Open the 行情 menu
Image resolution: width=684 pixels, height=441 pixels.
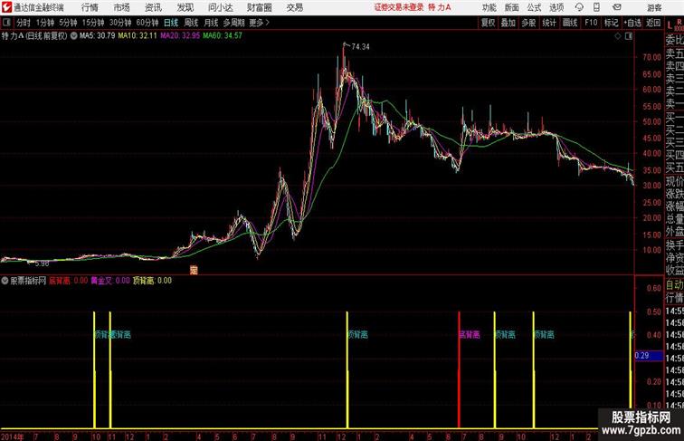tap(90, 7)
